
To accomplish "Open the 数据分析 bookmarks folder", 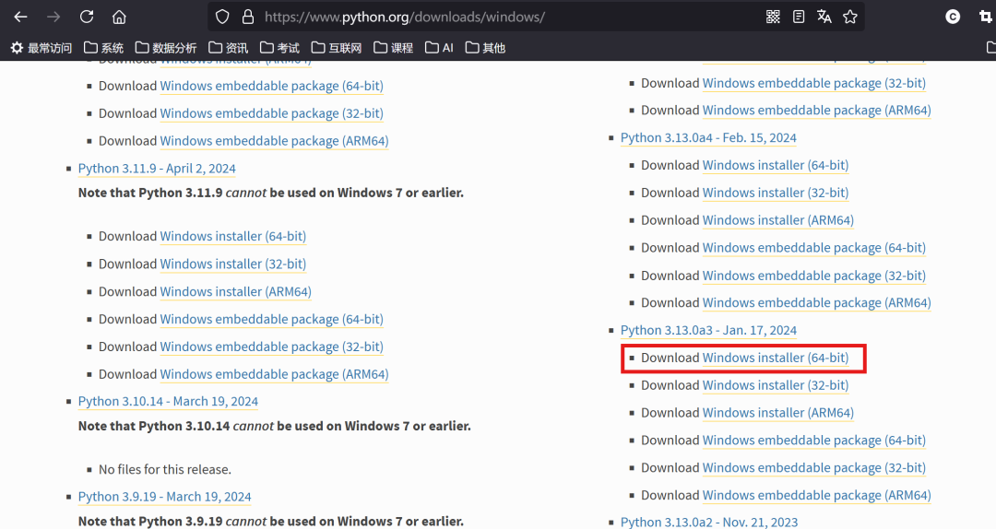I will pos(166,48).
